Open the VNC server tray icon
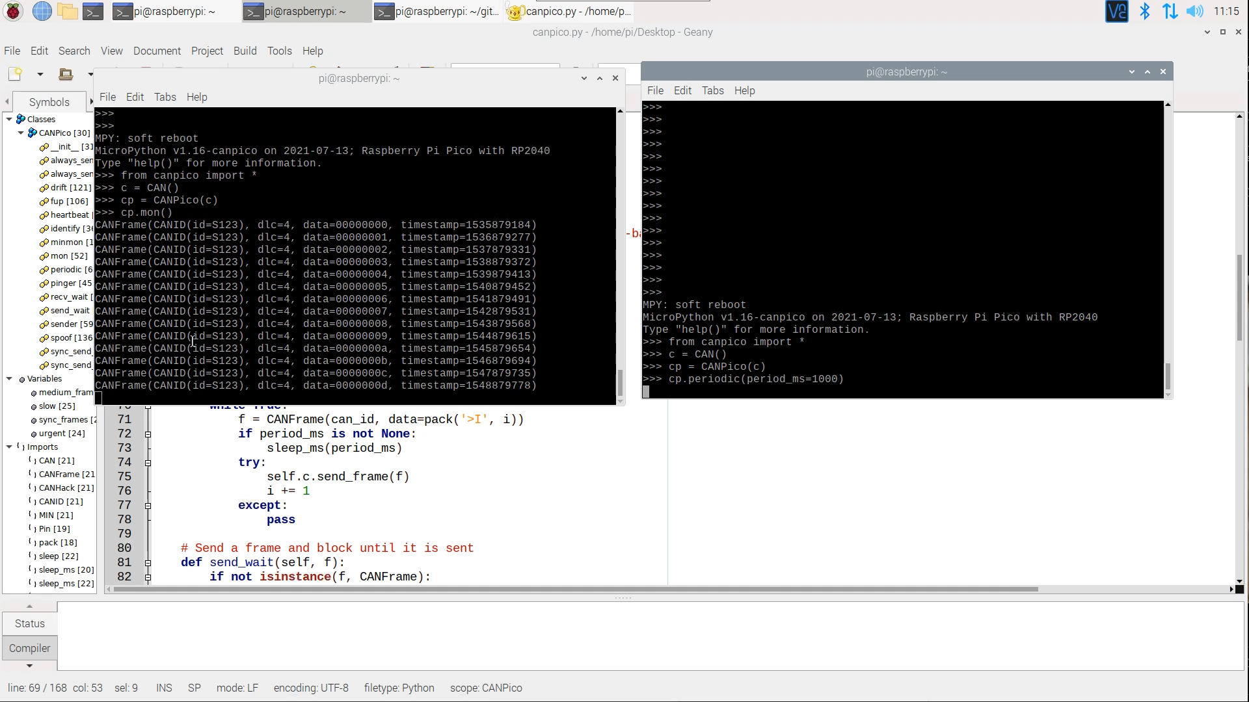 1116,11
